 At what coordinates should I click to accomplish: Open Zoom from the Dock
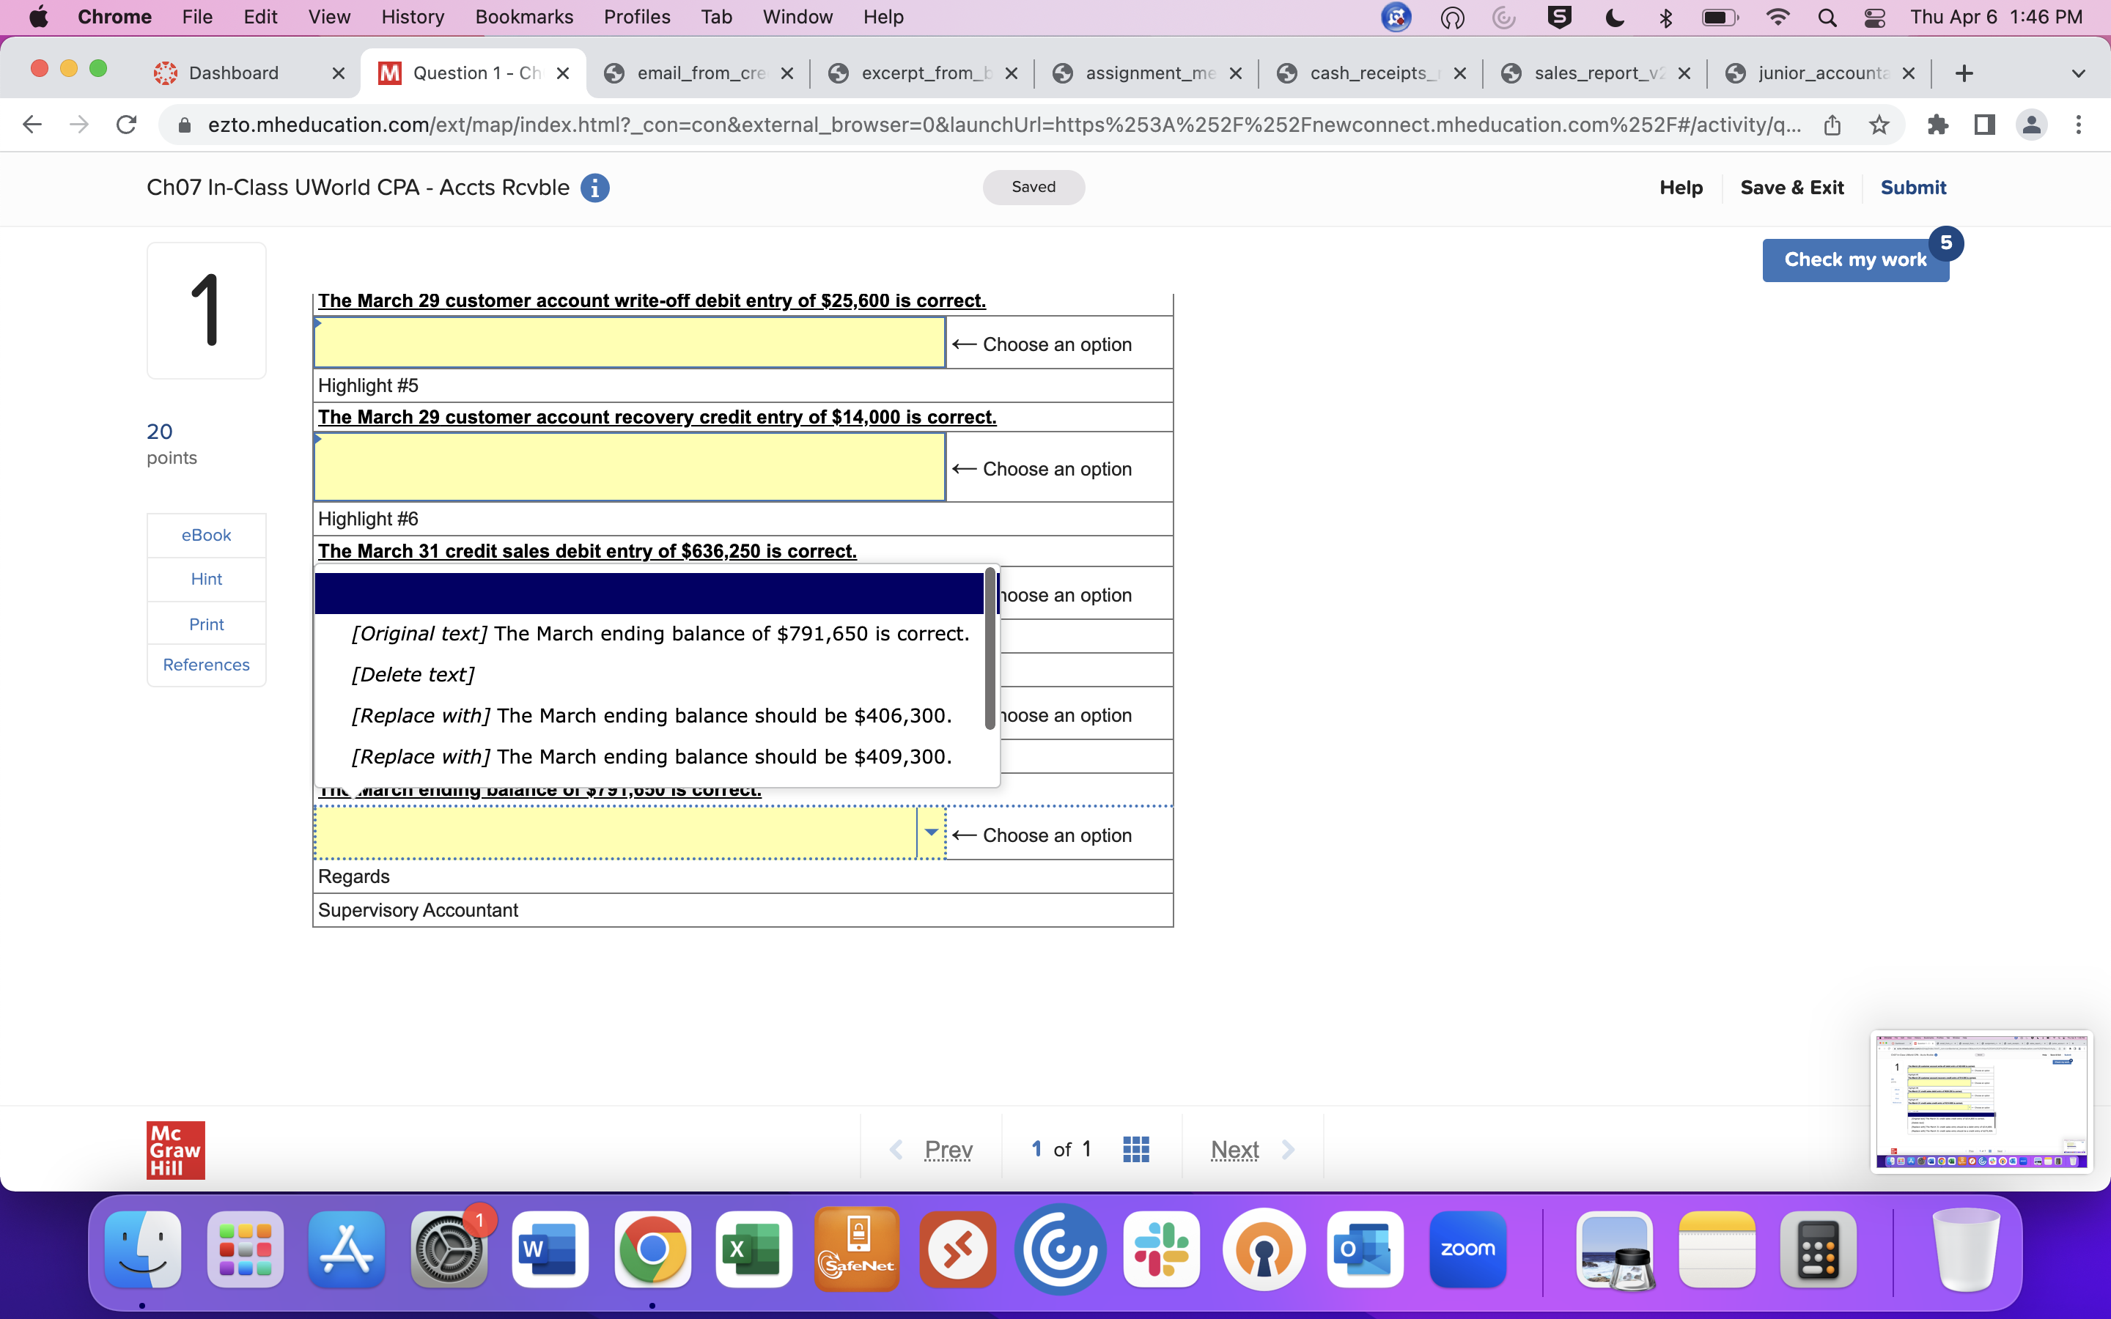[x=1467, y=1249]
